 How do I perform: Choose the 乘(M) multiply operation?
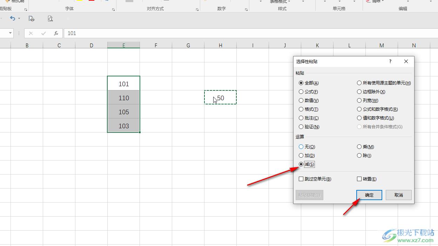click(365, 147)
